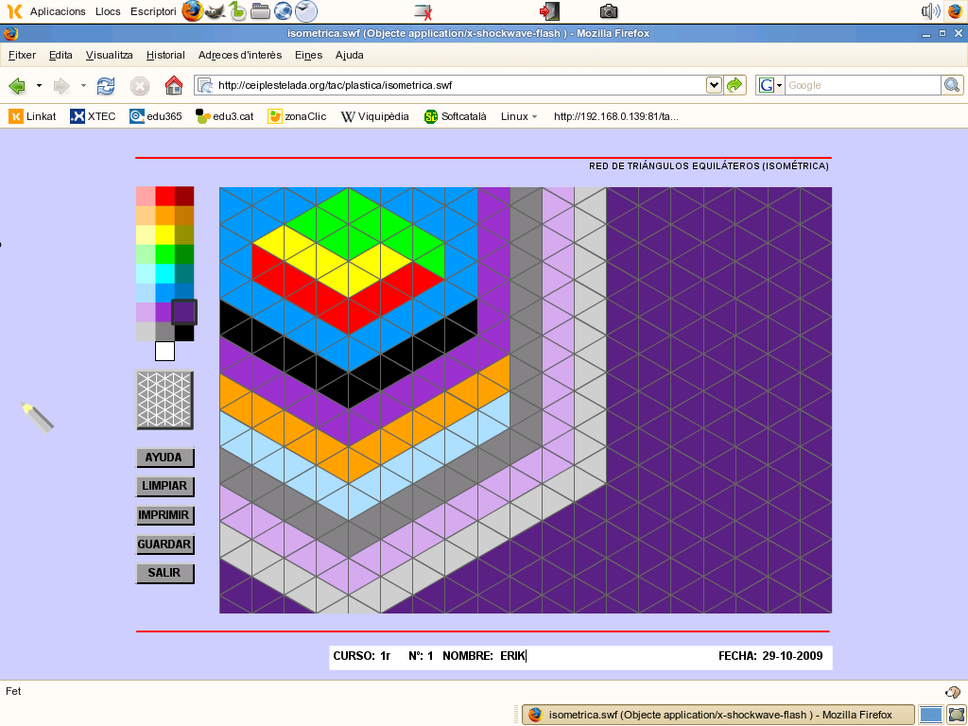Viewport: 968px width, 726px height.
Task: Open the Visualitza menu
Action: (x=110, y=55)
